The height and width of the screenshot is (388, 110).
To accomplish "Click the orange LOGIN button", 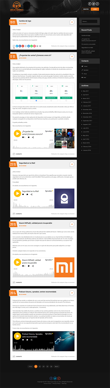I will coord(95,9).
